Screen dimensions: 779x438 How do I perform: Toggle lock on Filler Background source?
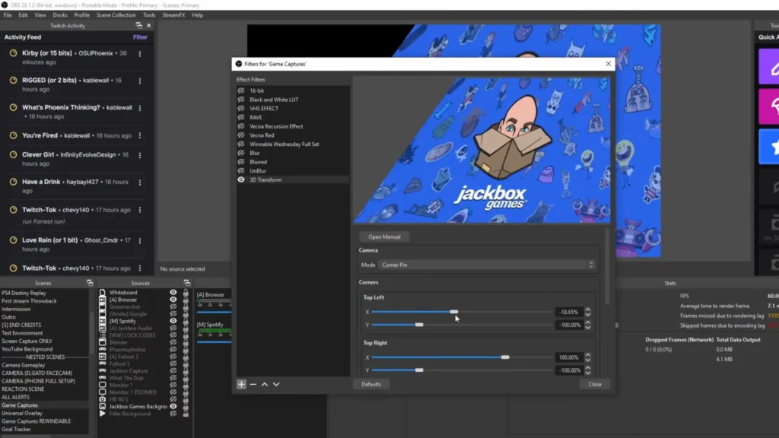pos(186,414)
